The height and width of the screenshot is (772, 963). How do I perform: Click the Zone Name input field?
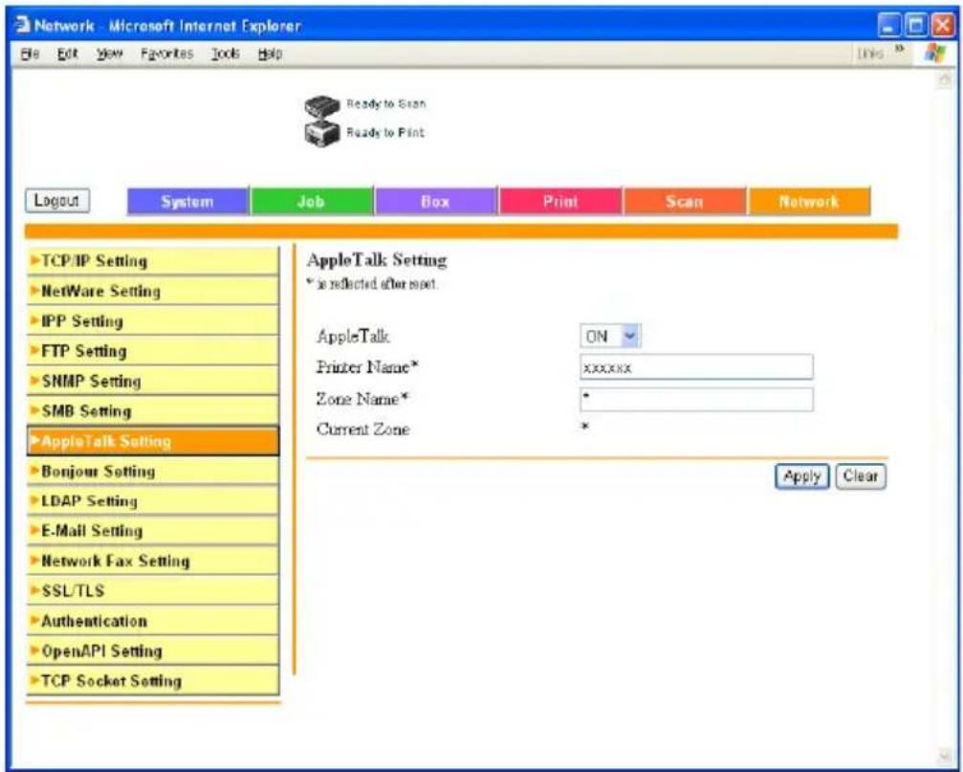pyautogui.click(x=696, y=399)
